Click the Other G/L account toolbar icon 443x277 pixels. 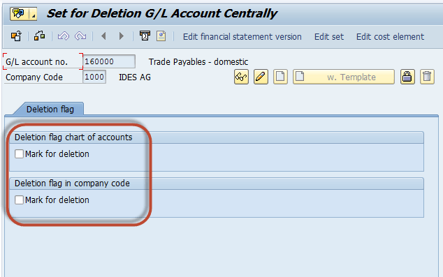click(16, 36)
